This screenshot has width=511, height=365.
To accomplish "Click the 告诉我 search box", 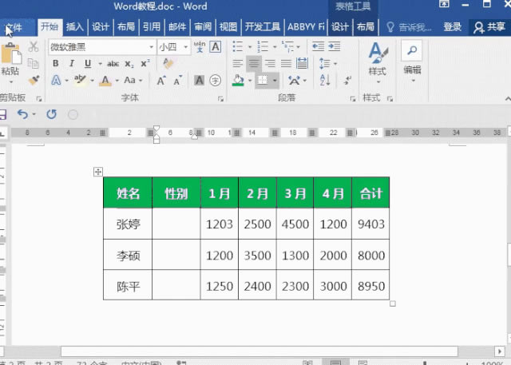I will pyautogui.click(x=410, y=27).
